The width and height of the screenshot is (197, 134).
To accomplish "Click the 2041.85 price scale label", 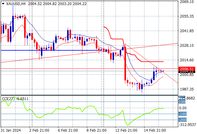I will pyautogui.click(x=187, y=31).
